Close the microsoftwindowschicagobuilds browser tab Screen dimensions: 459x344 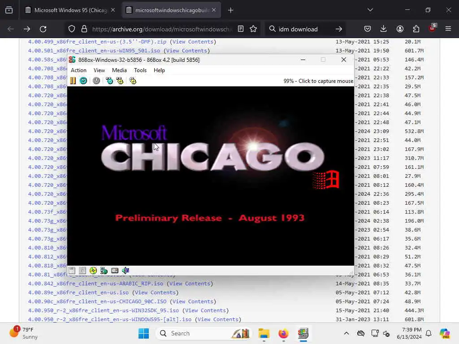click(x=214, y=10)
